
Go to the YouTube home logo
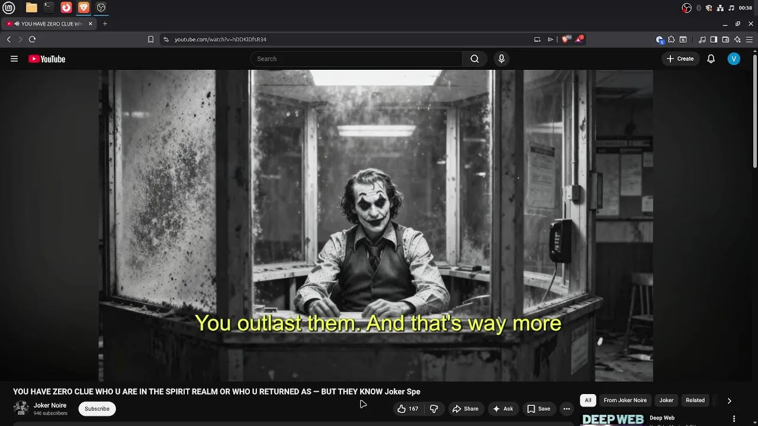click(x=47, y=59)
